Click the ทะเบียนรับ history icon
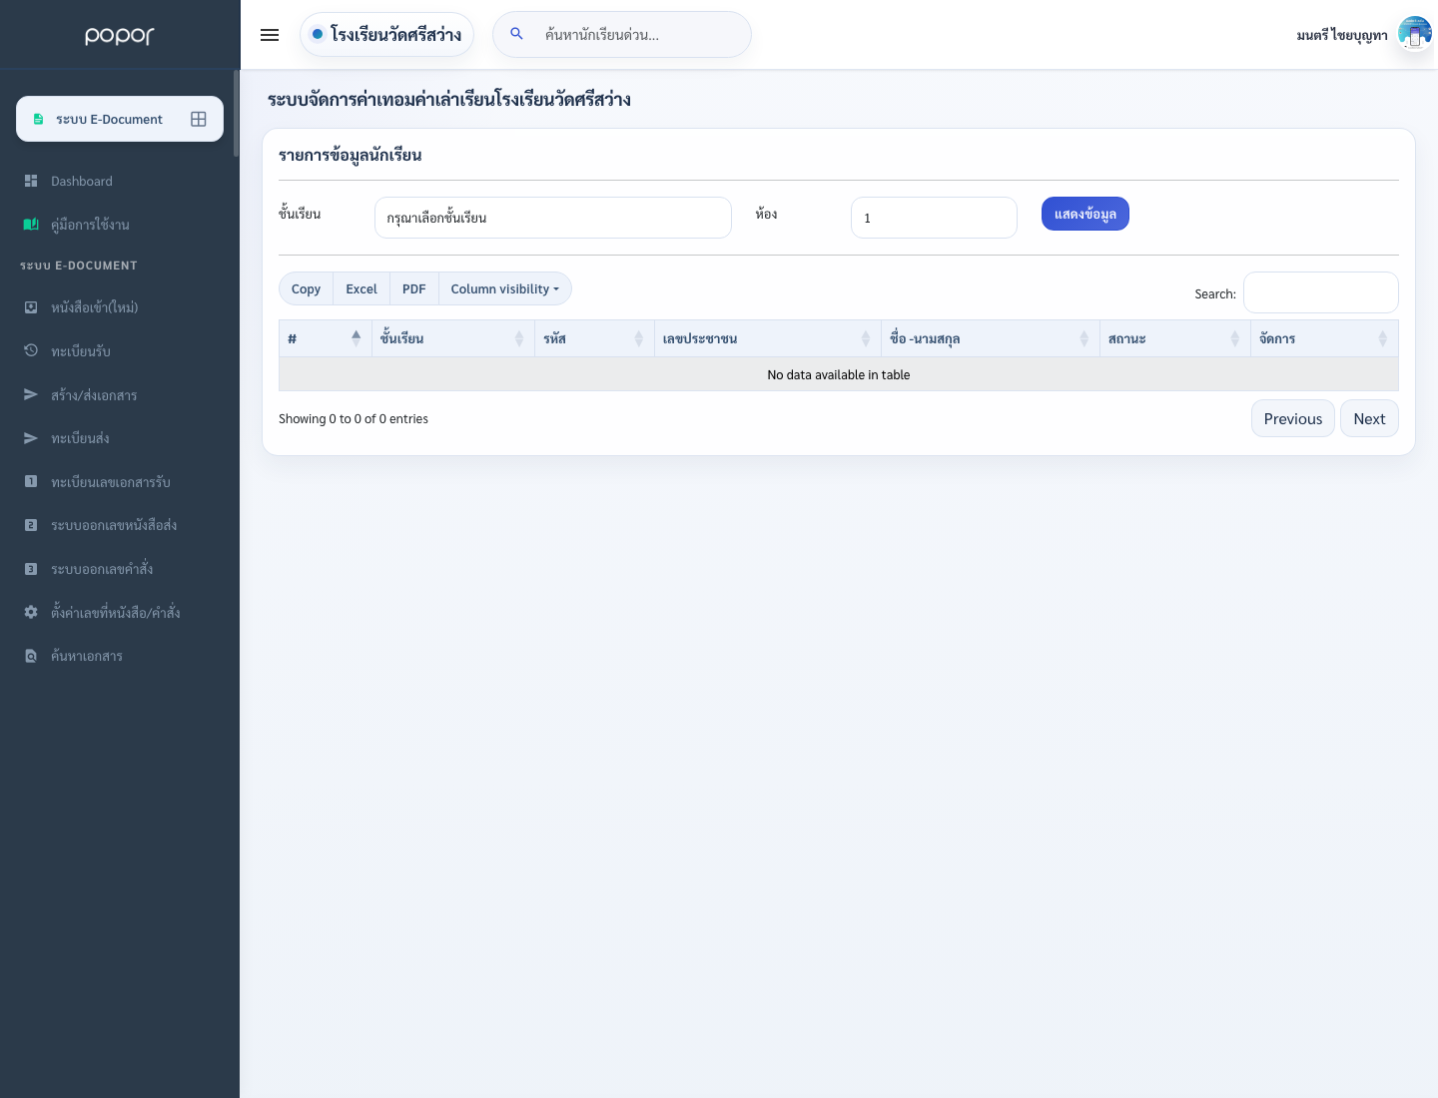The width and height of the screenshot is (1438, 1098). point(31,350)
